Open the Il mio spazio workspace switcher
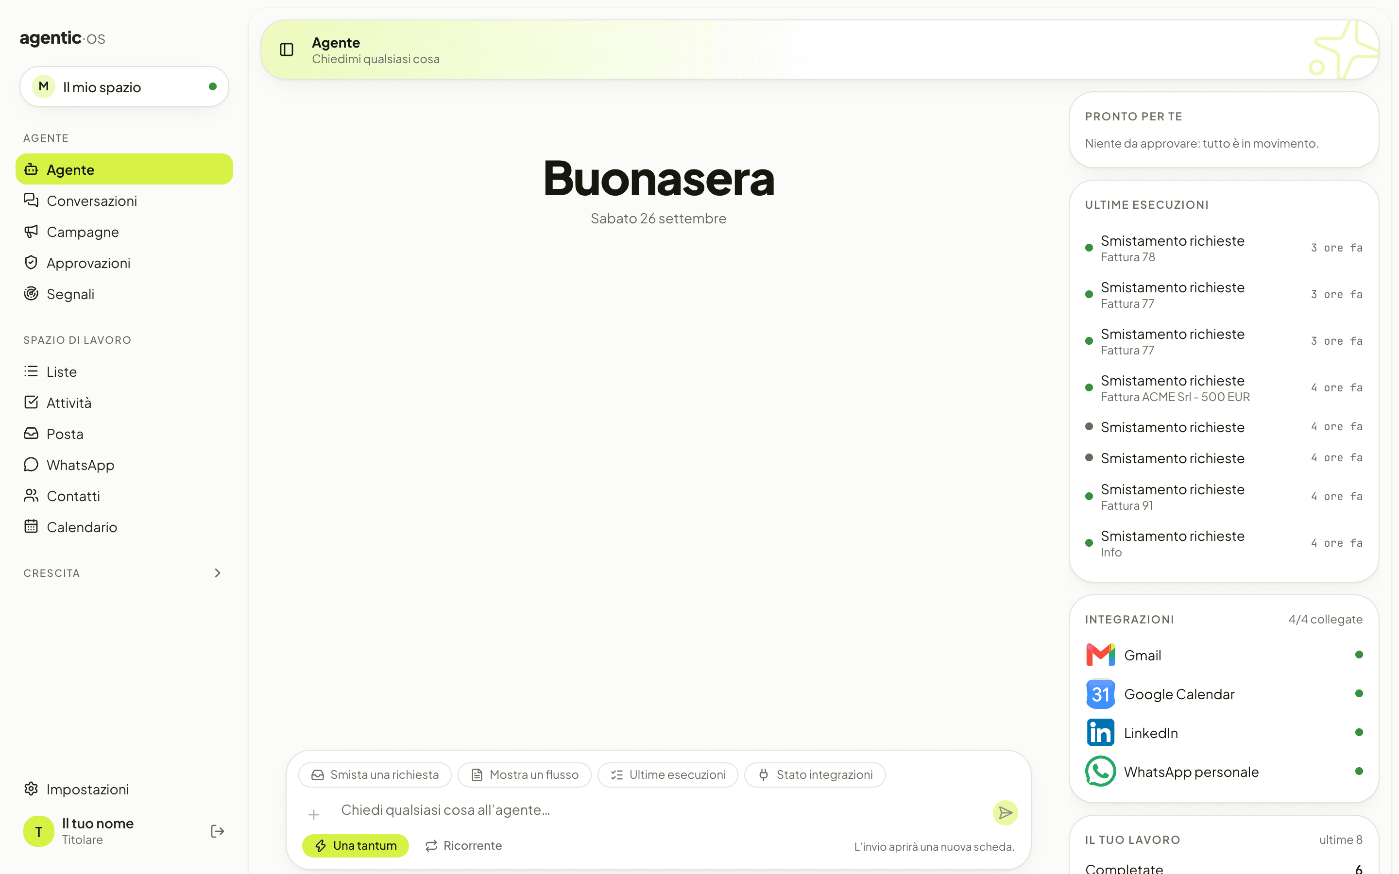The image size is (1399, 874). [x=124, y=87]
